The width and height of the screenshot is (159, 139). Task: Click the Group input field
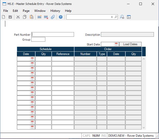[x=38, y=39]
